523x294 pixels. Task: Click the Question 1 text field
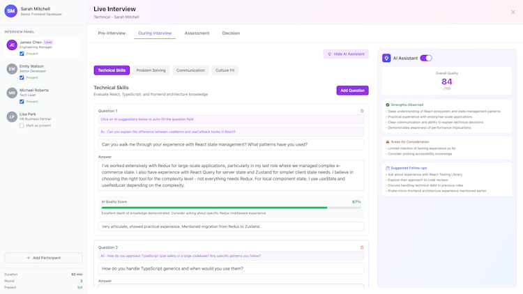231,145
